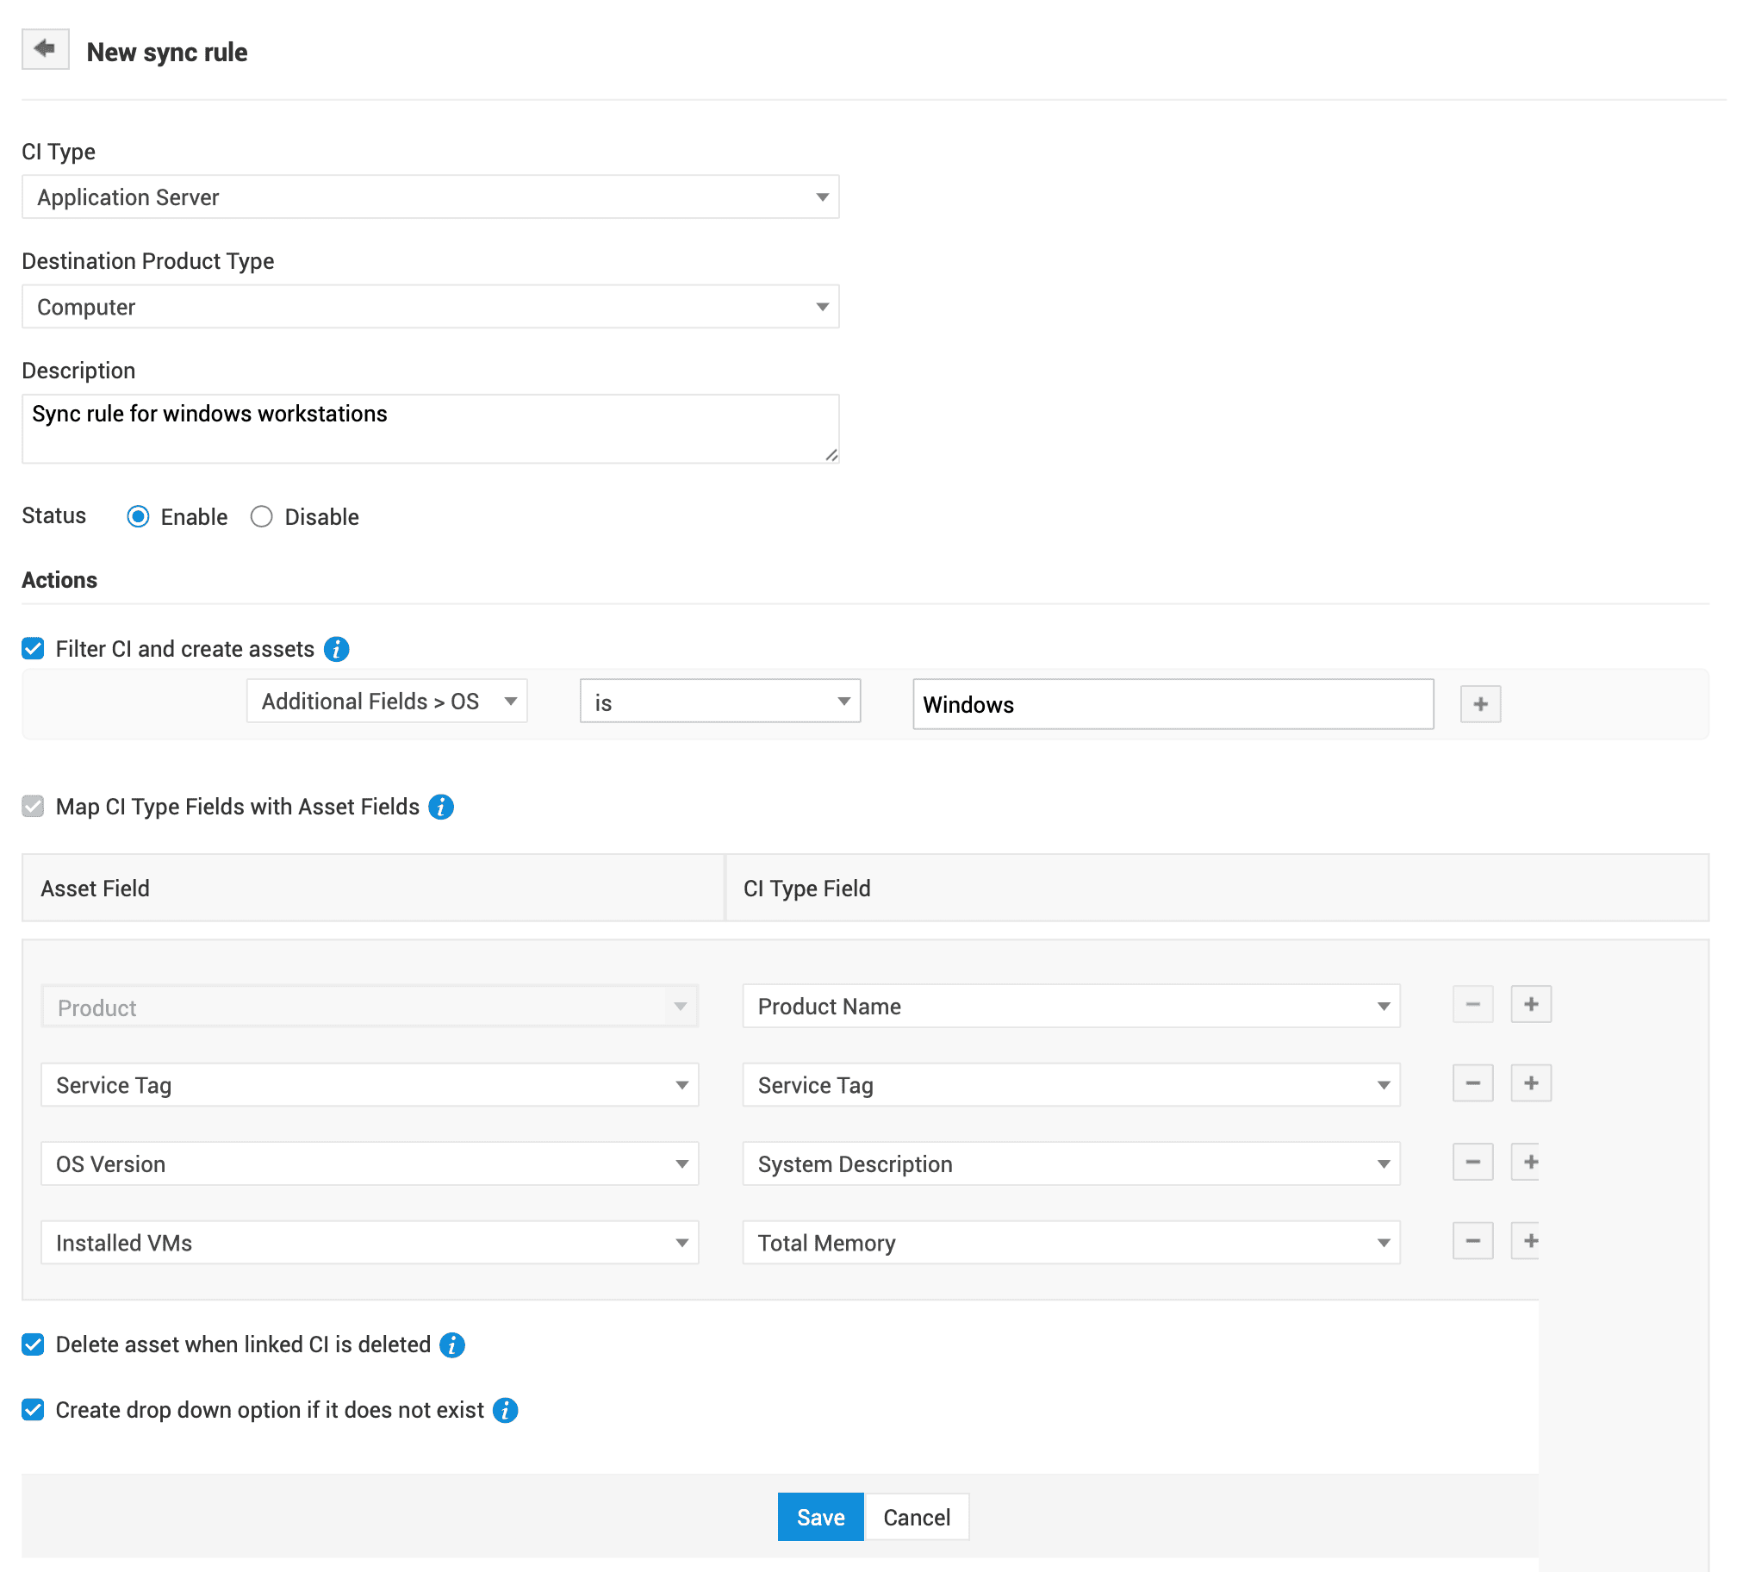This screenshot has height=1572, width=1761.
Task: Click info icon for Create drop down option
Action: pos(506,1412)
